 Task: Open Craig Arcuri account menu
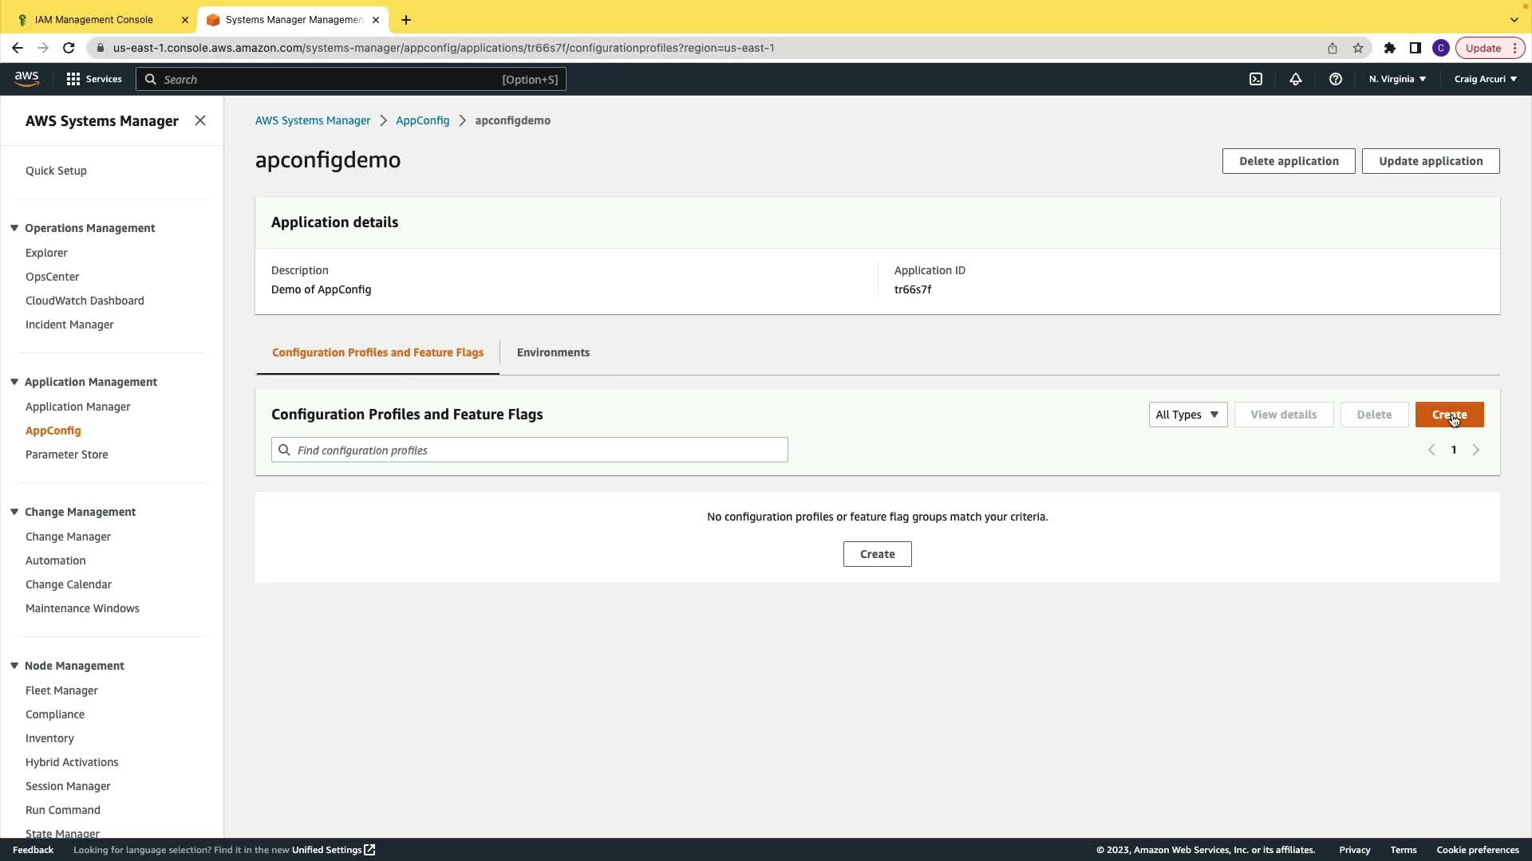point(1485,79)
